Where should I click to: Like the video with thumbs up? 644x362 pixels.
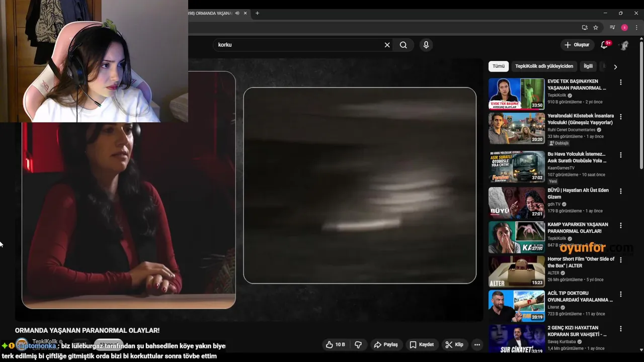click(335, 345)
